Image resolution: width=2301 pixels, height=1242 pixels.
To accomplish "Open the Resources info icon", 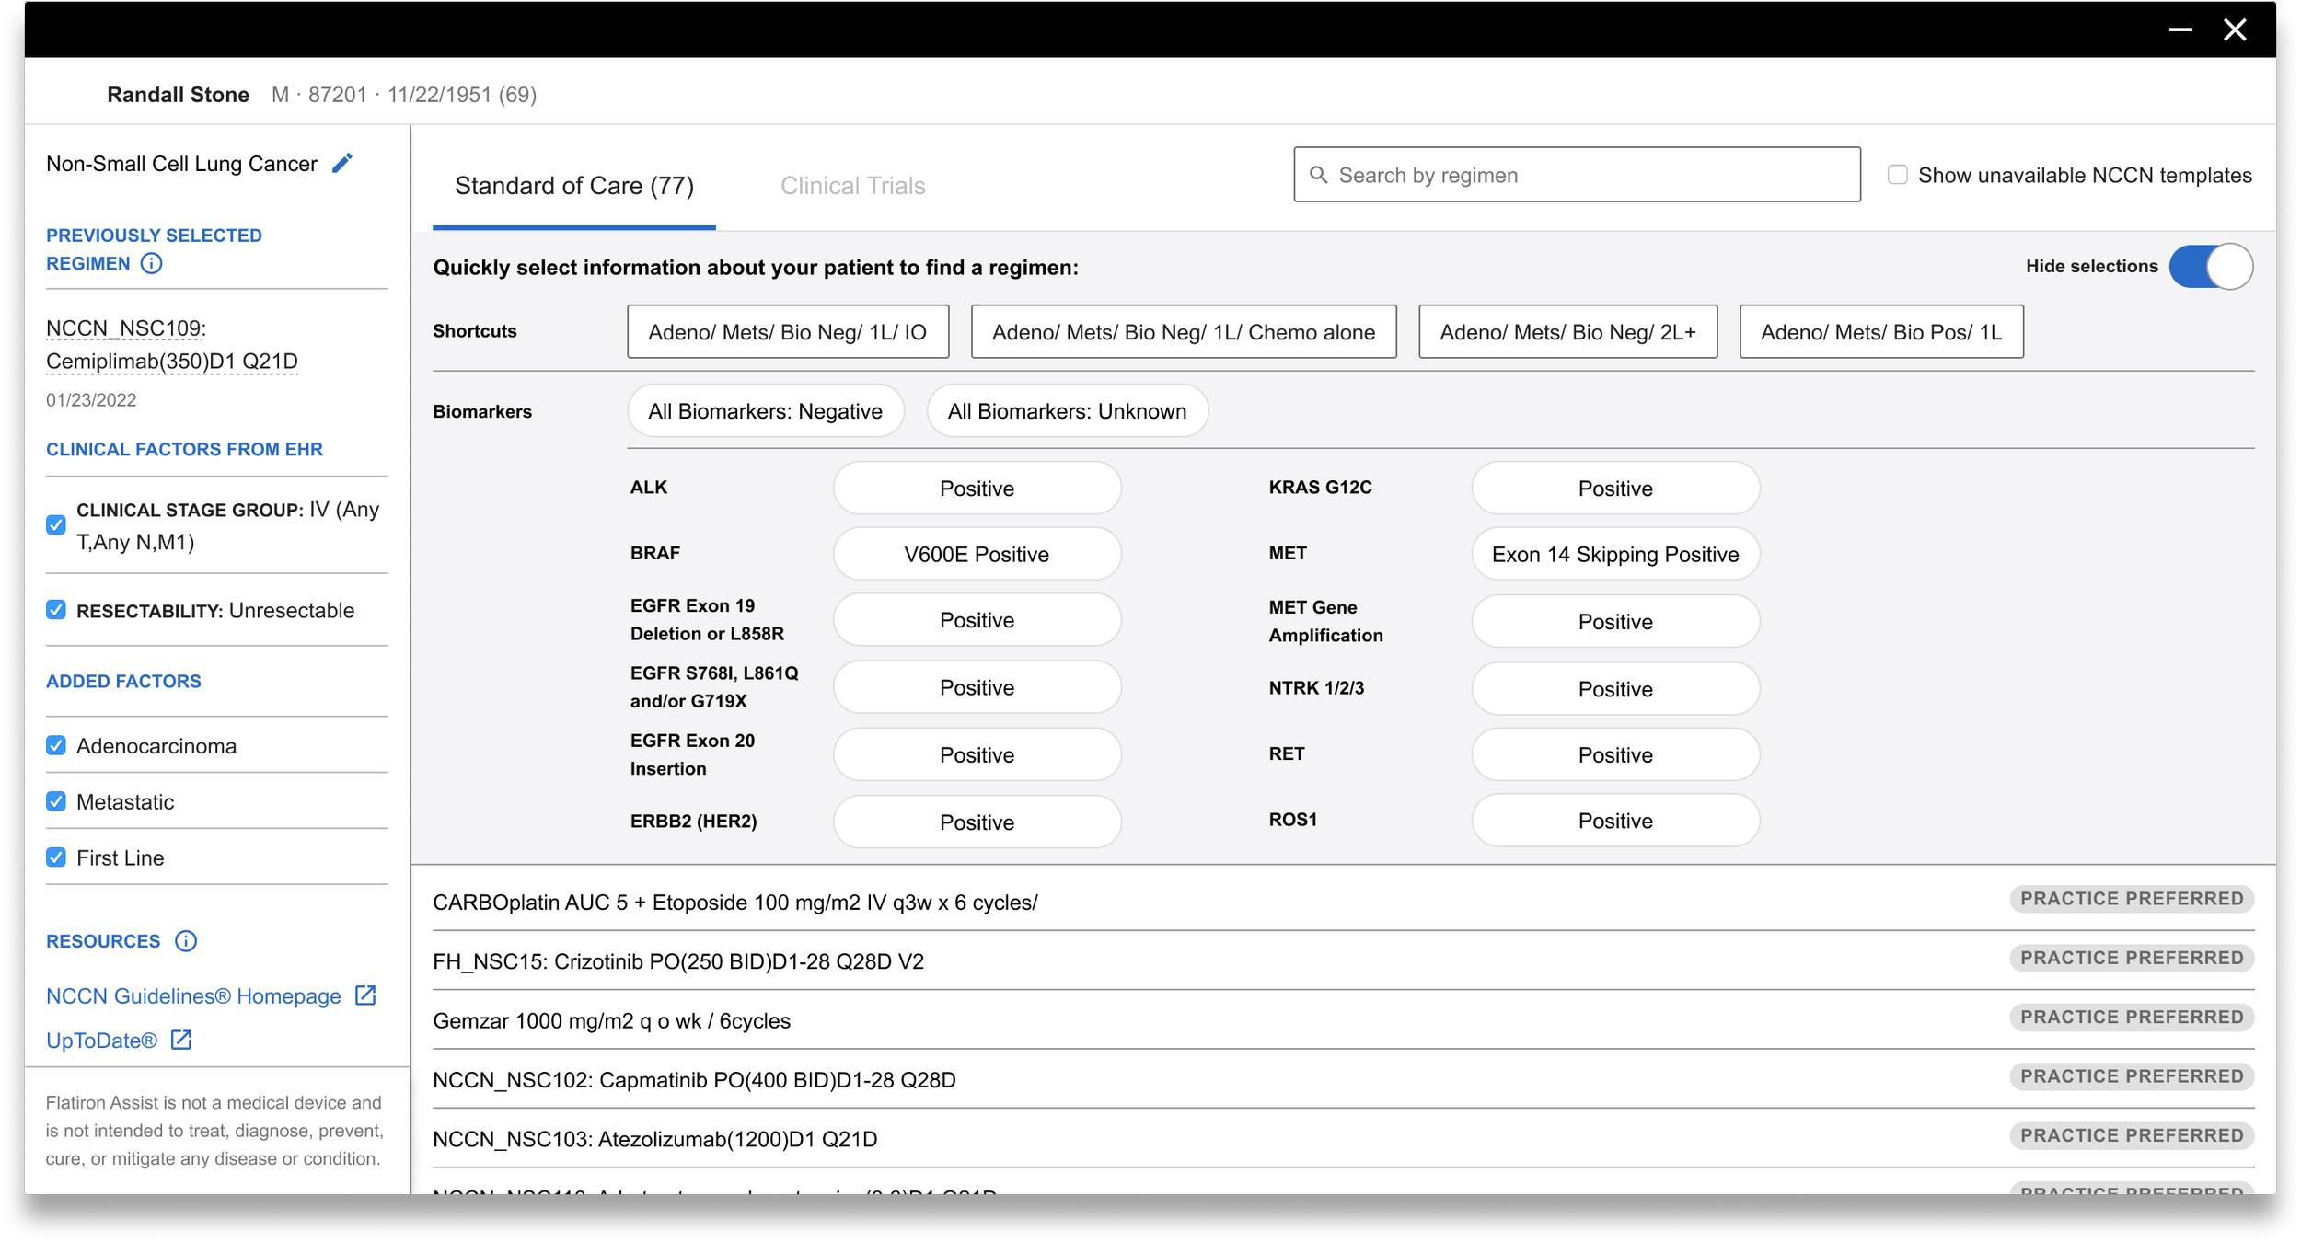I will point(186,941).
